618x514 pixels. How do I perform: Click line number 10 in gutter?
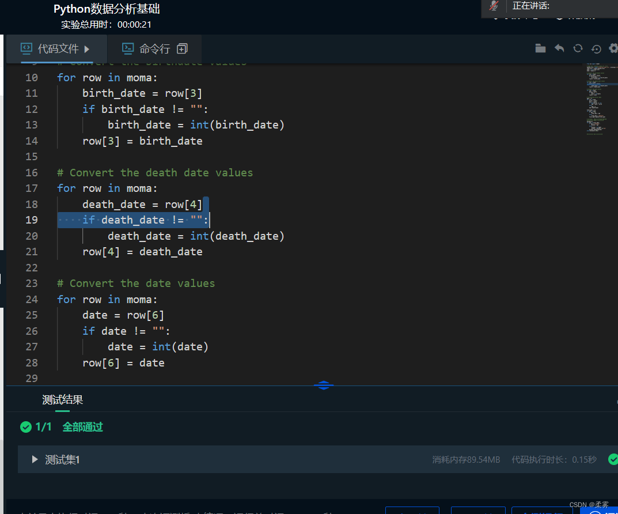pyautogui.click(x=32, y=78)
